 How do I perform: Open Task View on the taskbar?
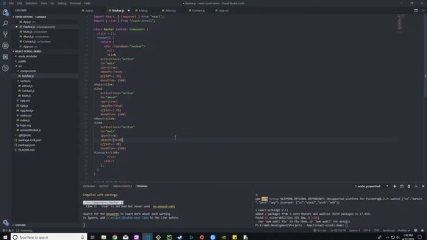coord(93,237)
